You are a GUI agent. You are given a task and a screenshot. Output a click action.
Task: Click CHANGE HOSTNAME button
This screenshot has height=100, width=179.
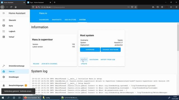tap(110, 50)
